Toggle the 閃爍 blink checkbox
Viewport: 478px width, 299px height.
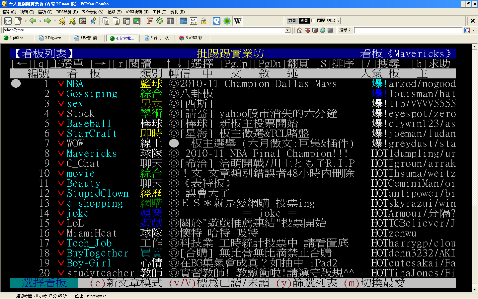pyautogui.click(x=313, y=21)
